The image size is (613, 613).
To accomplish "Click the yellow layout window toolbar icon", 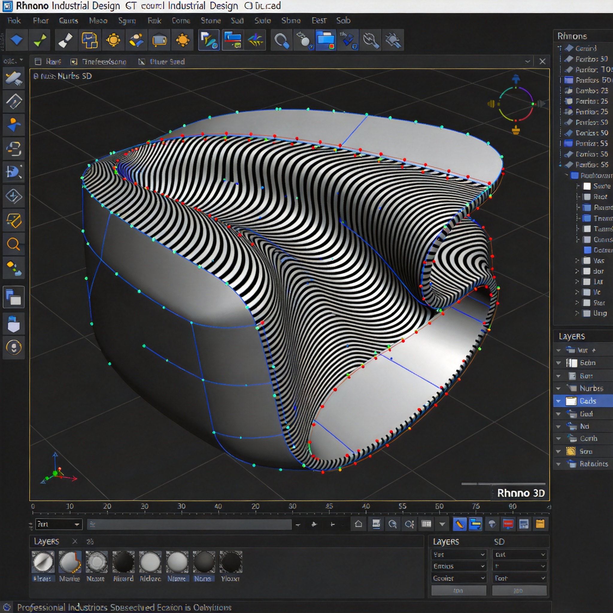I will pos(89,40).
